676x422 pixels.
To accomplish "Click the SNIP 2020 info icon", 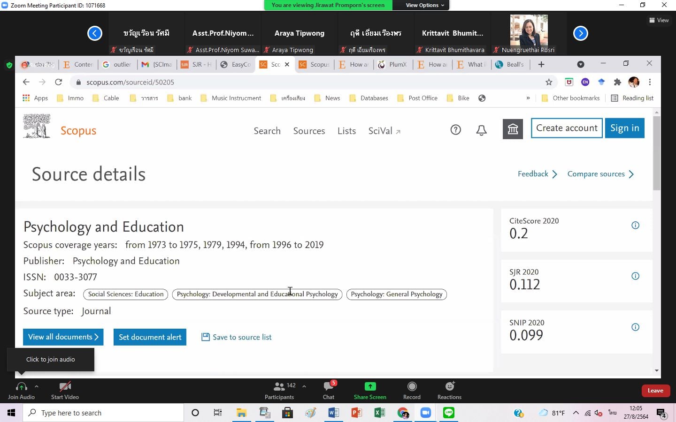I will 635,327.
